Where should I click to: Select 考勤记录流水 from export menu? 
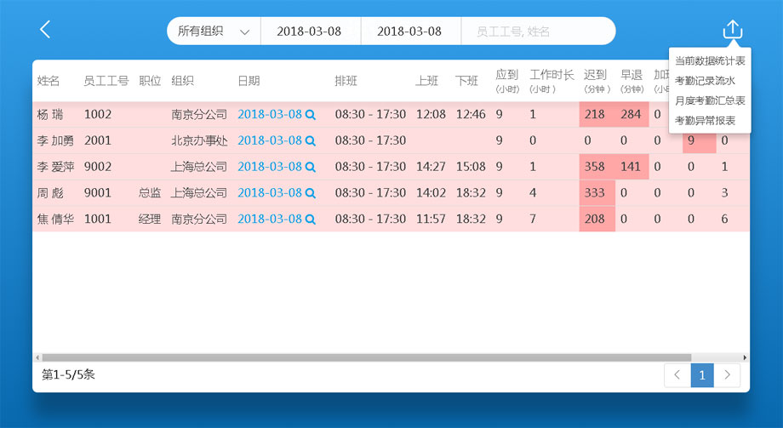704,81
